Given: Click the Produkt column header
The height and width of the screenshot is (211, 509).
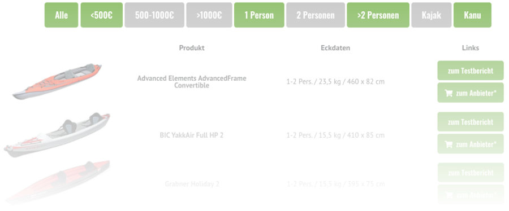Looking at the screenshot, I should (x=192, y=48).
